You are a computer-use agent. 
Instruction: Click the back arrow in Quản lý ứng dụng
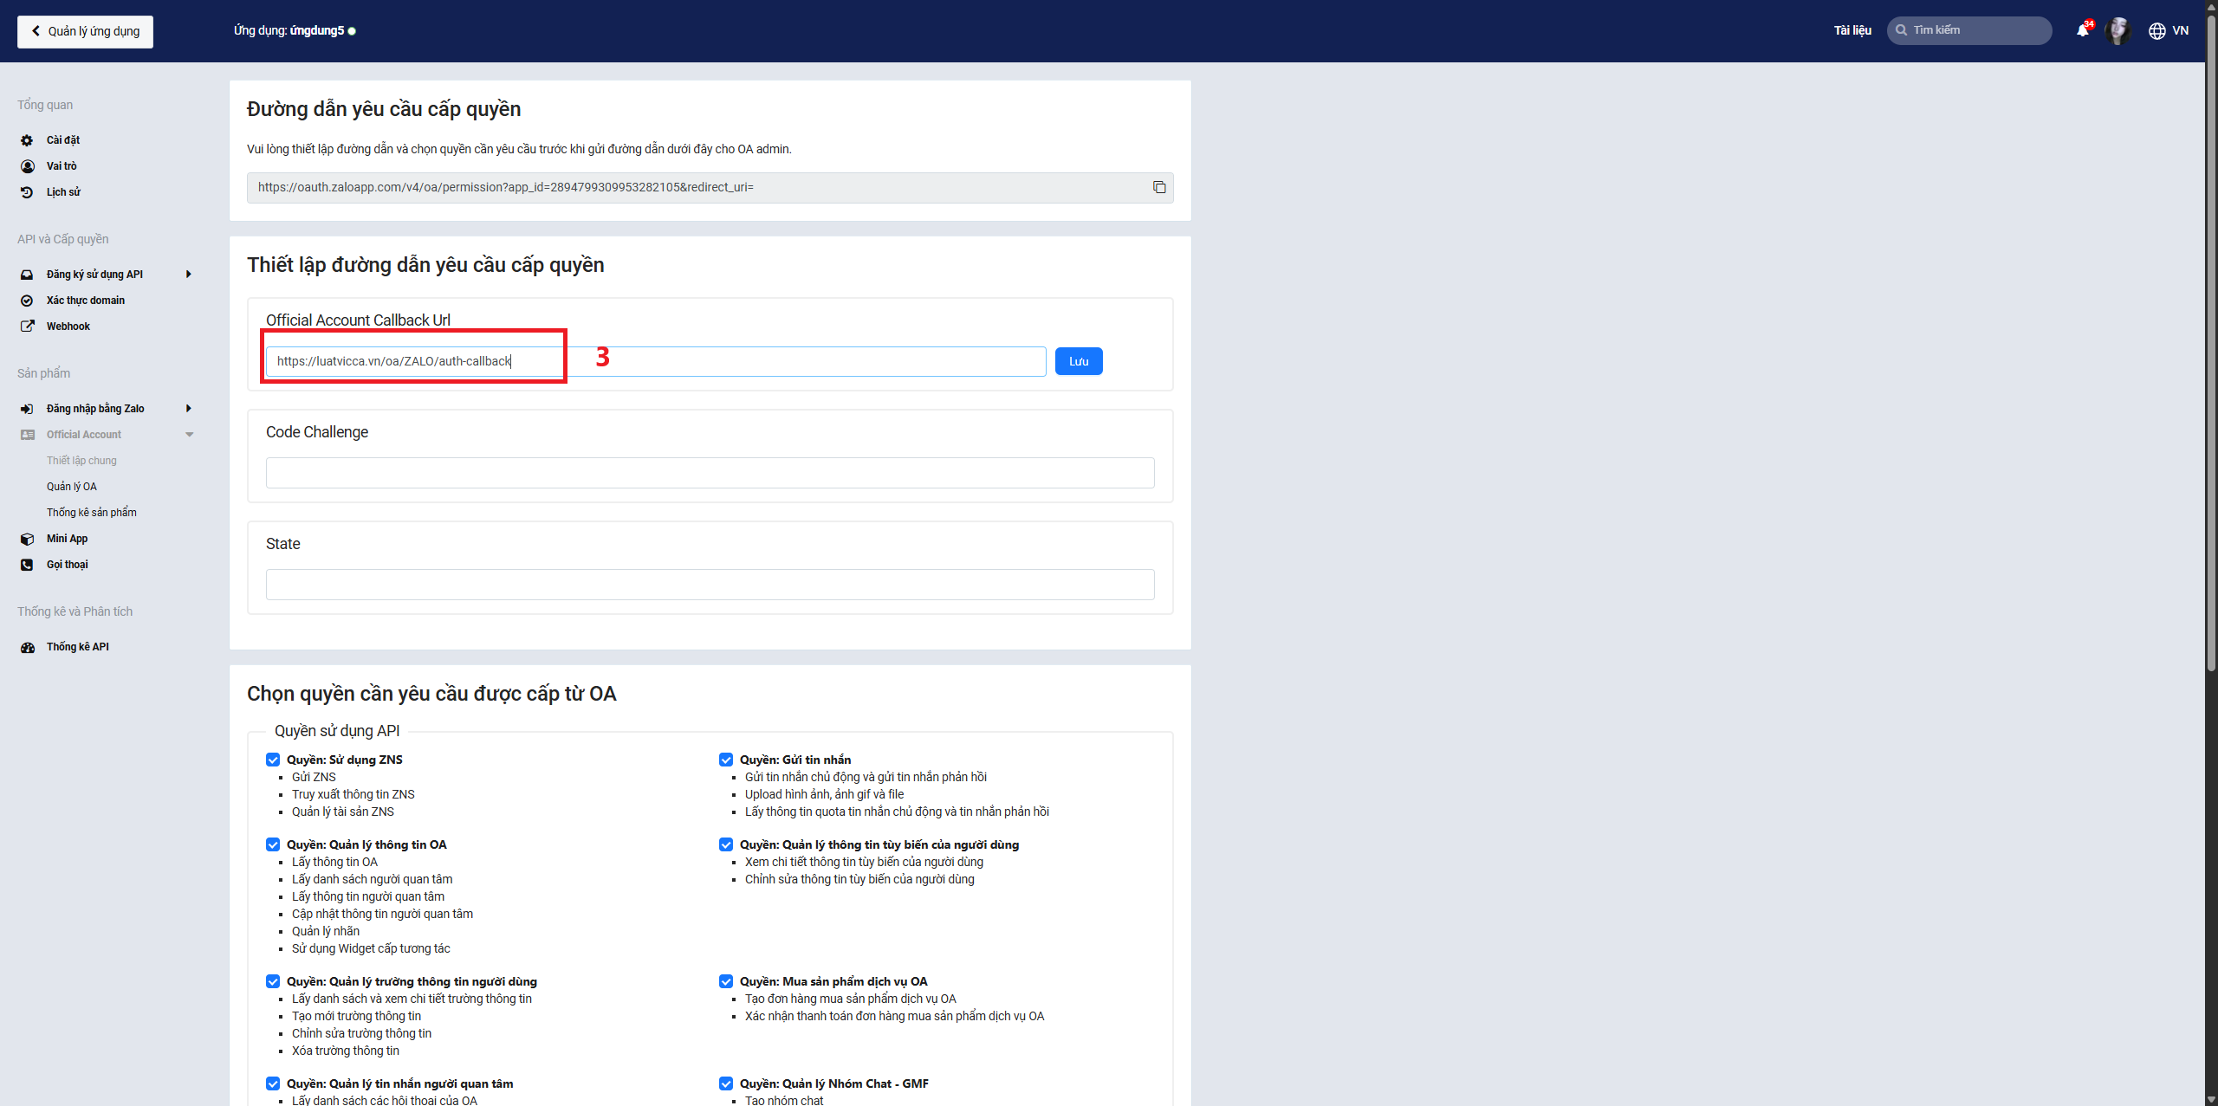click(36, 31)
